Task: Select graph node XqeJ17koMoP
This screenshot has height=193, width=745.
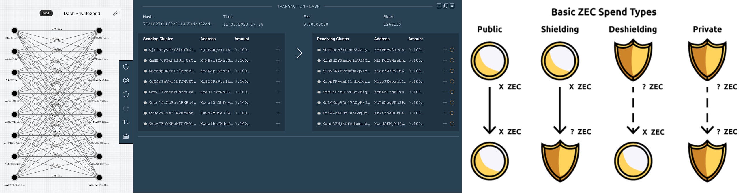Action: (14, 30)
